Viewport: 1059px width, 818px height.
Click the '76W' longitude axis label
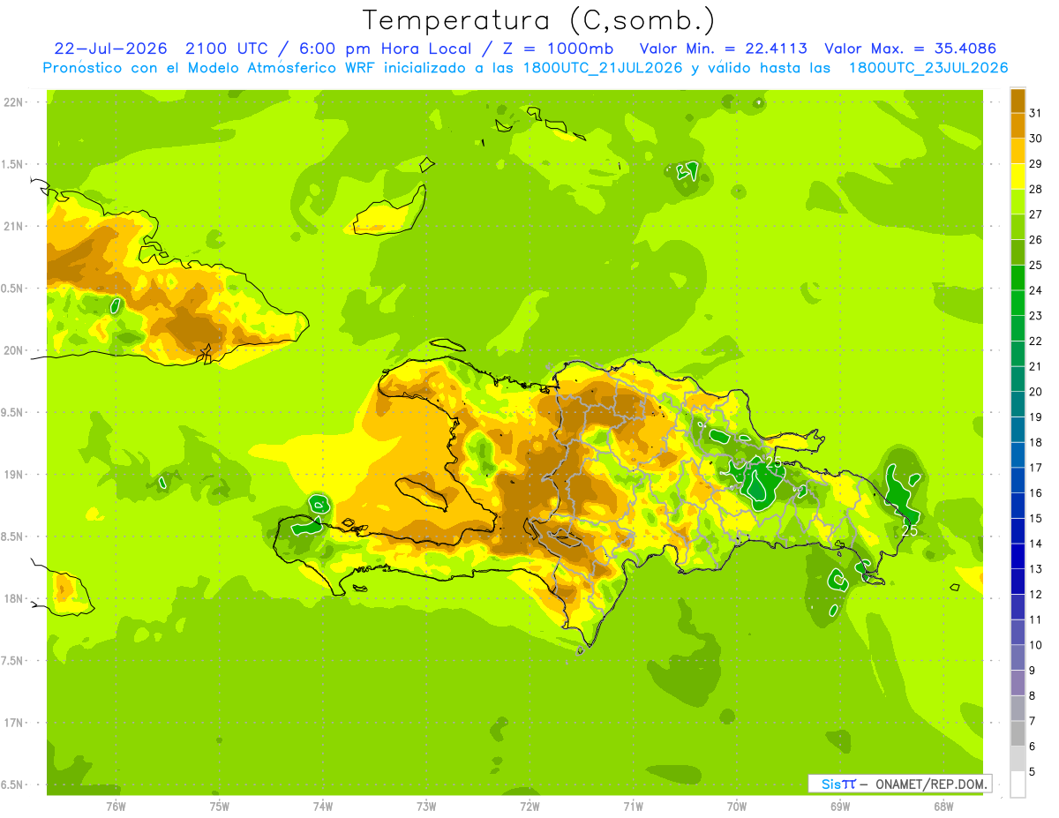click(x=116, y=807)
